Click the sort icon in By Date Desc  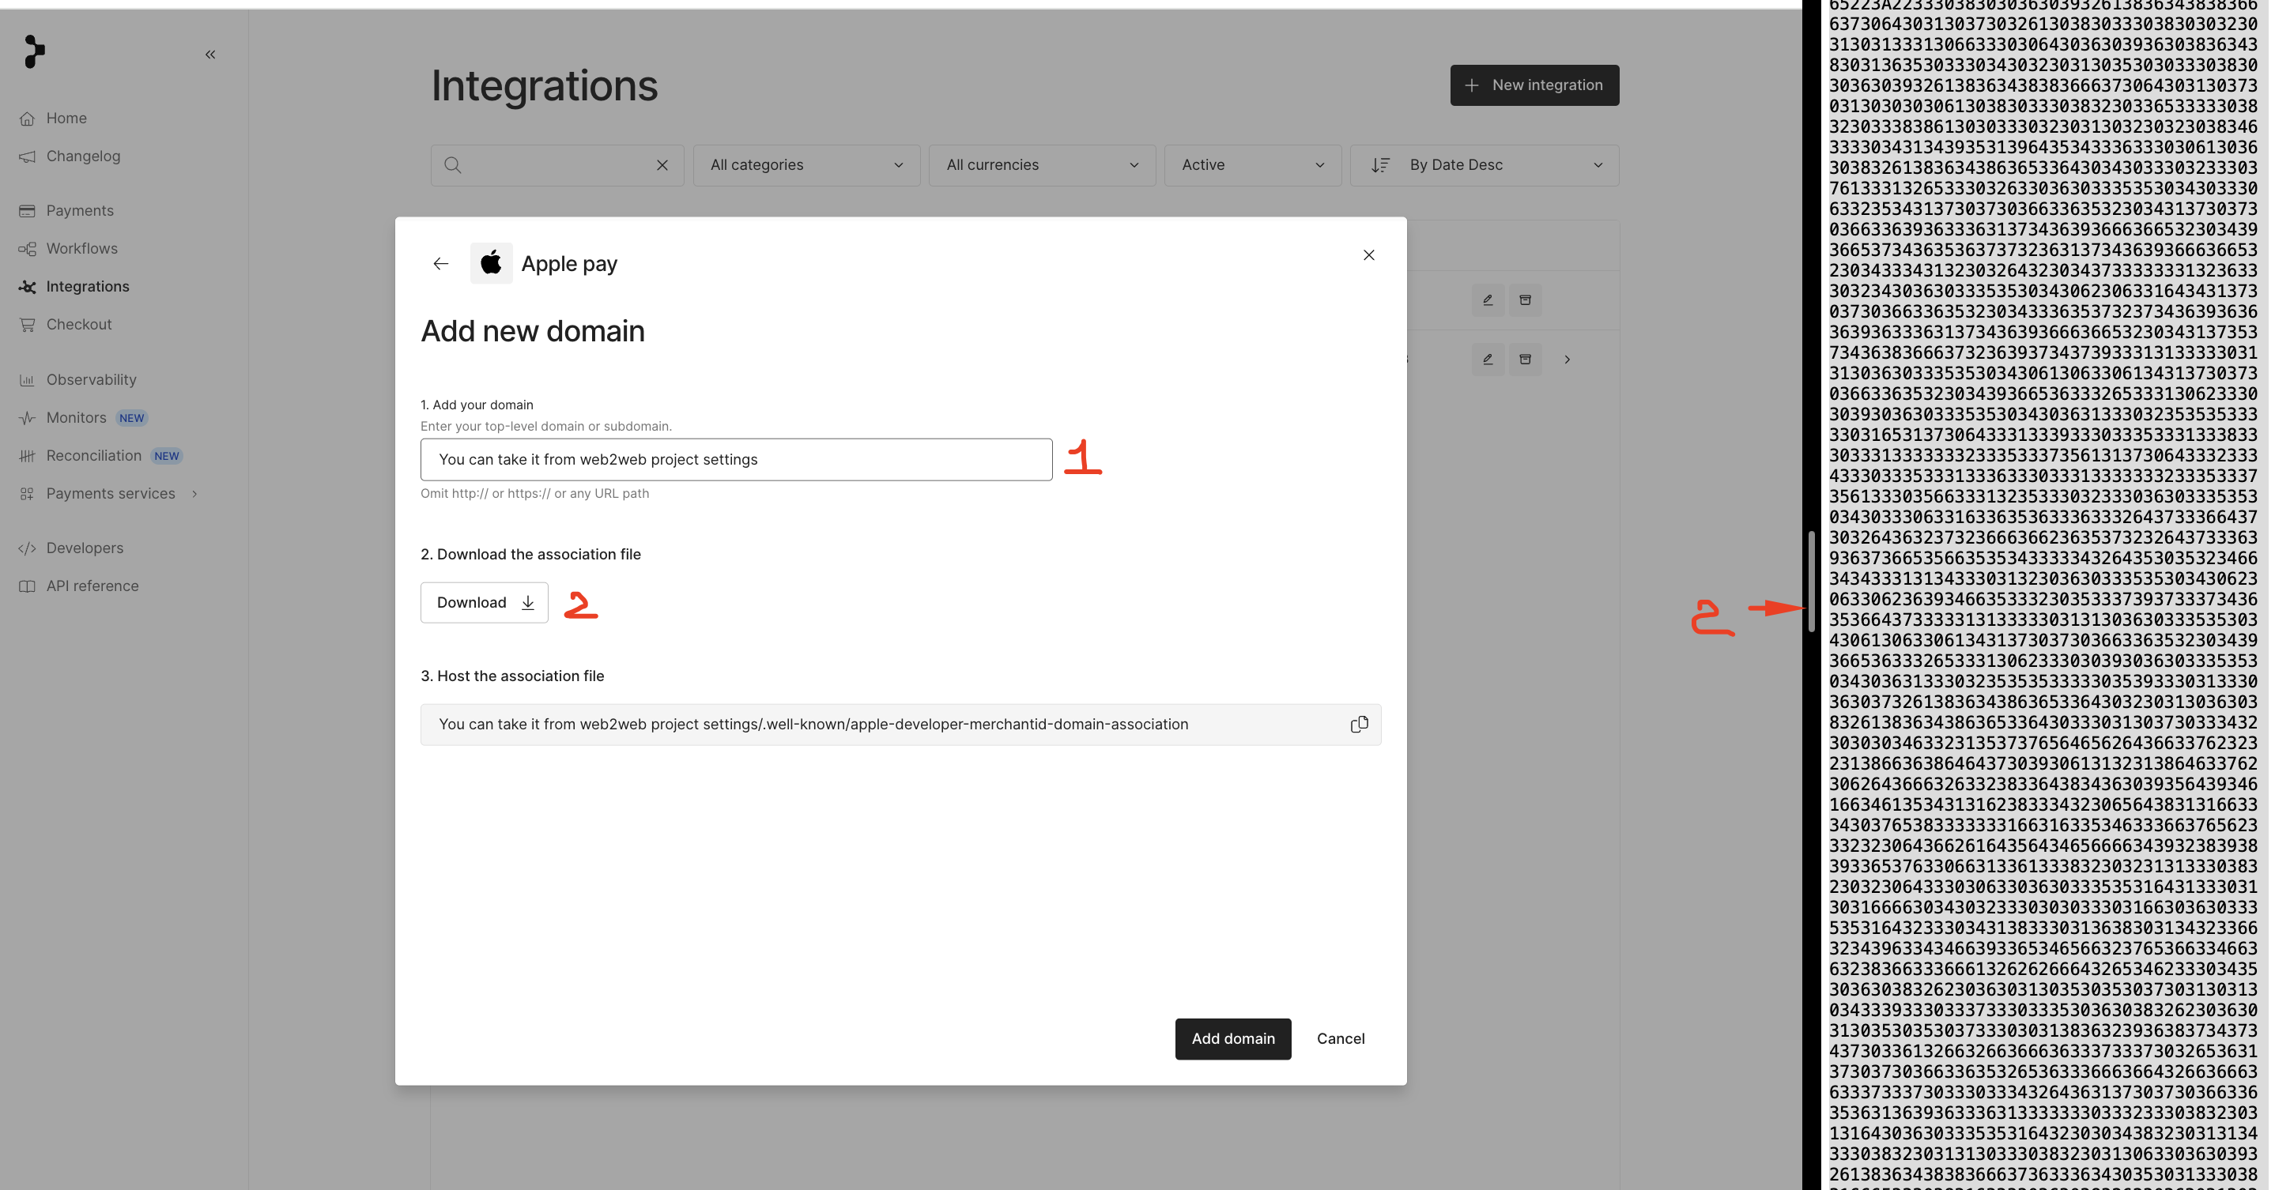[x=1380, y=165]
